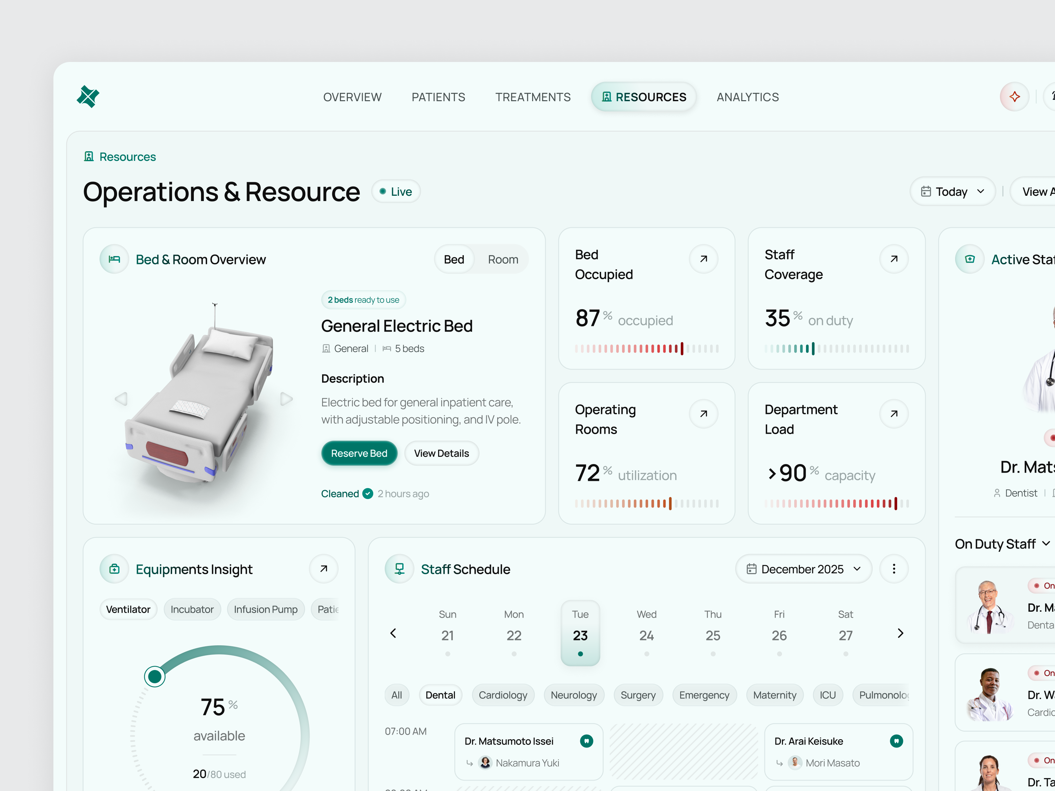This screenshot has width=1055, height=791.
Task: Select the sparkle assistant icon top right
Action: 1015,96
